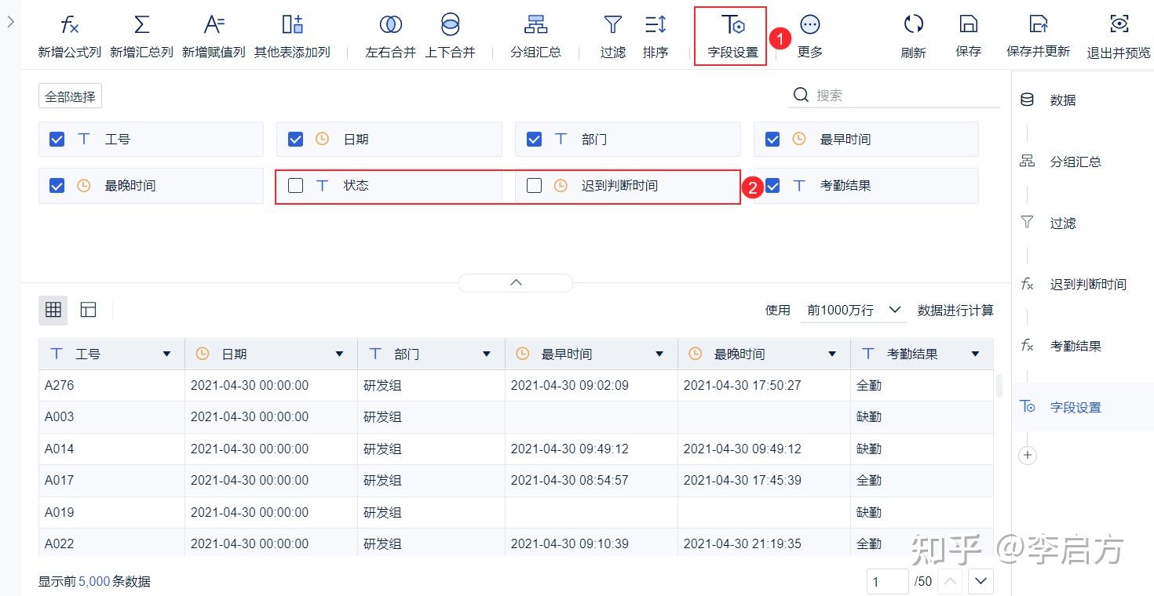Image resolution: width=1154 pixels, height=596 pixels.
Task: Open the 最早时间 column header dropdown
Action: pyautogui.click(x=659, y=354)
